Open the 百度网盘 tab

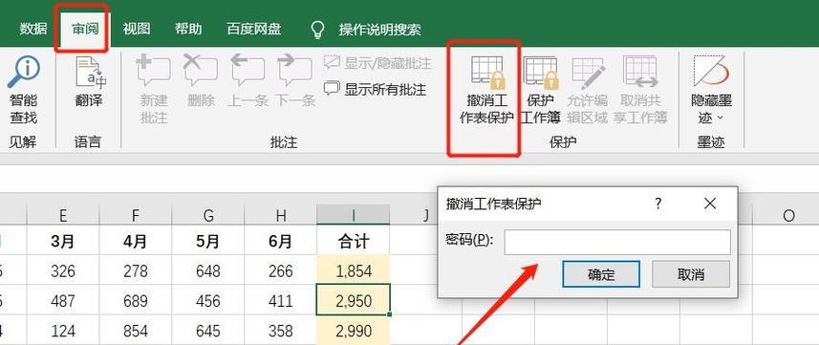click(x=254, y=29)
